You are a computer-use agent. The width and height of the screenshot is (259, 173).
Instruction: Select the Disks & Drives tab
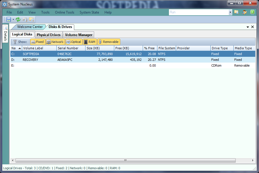tap(60, 27)
